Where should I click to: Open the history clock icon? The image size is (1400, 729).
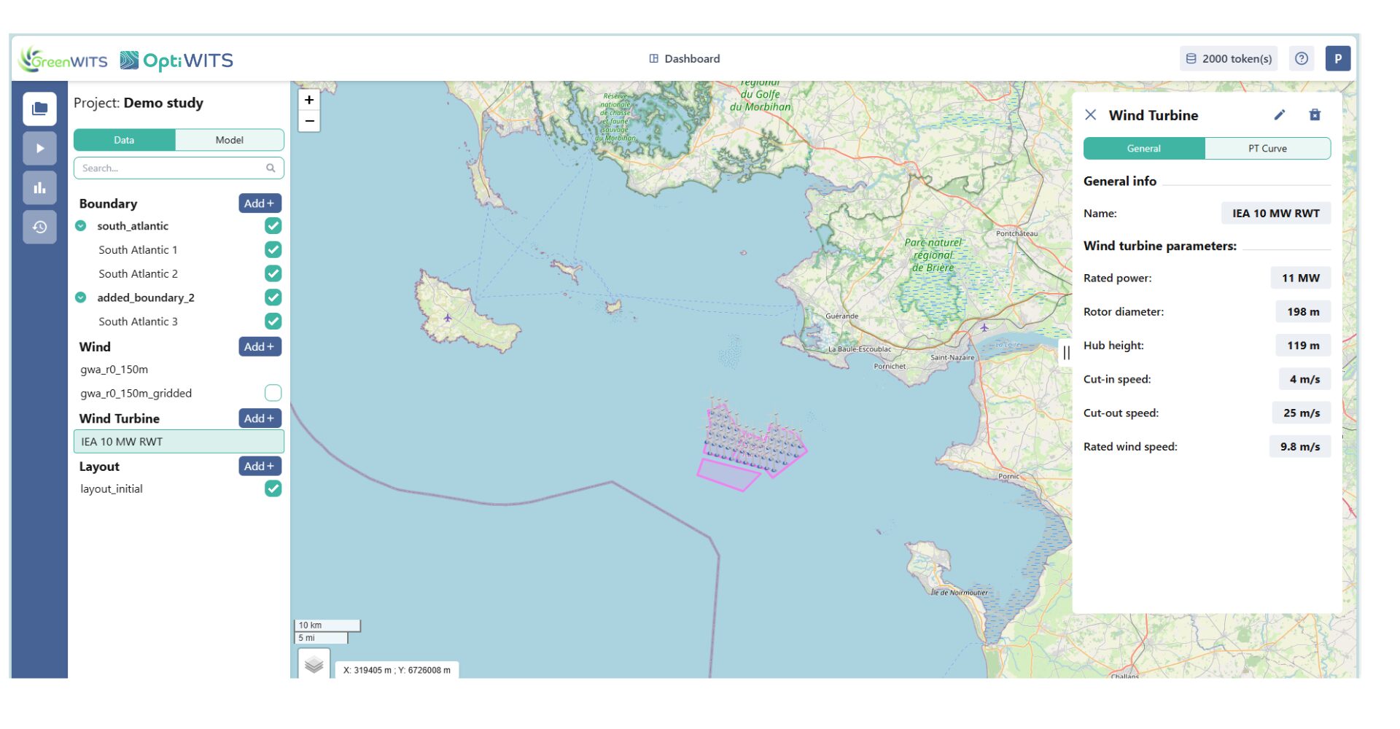pyautogui.click(x=39, y=227)
